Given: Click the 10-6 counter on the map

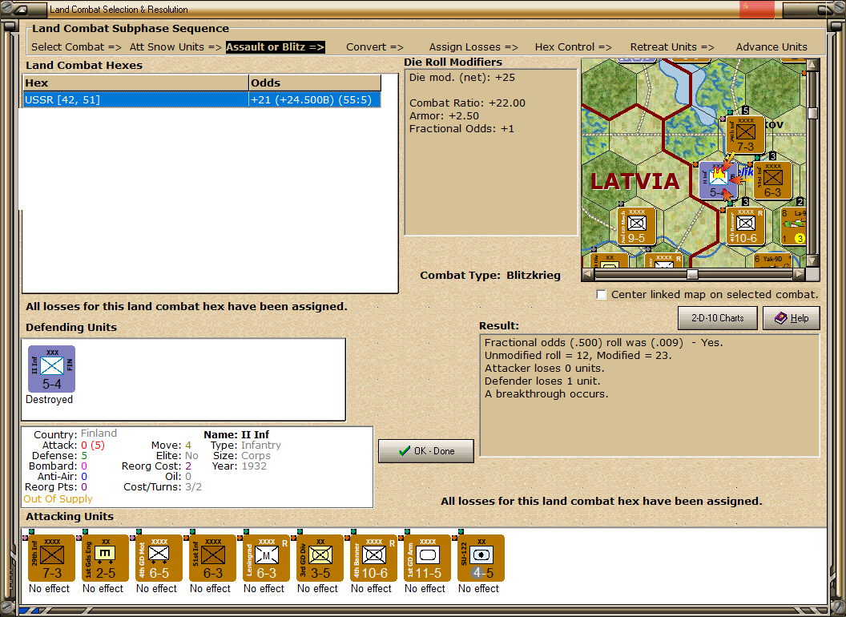Looking at the screenshot, I should click(x=745, y=226).
